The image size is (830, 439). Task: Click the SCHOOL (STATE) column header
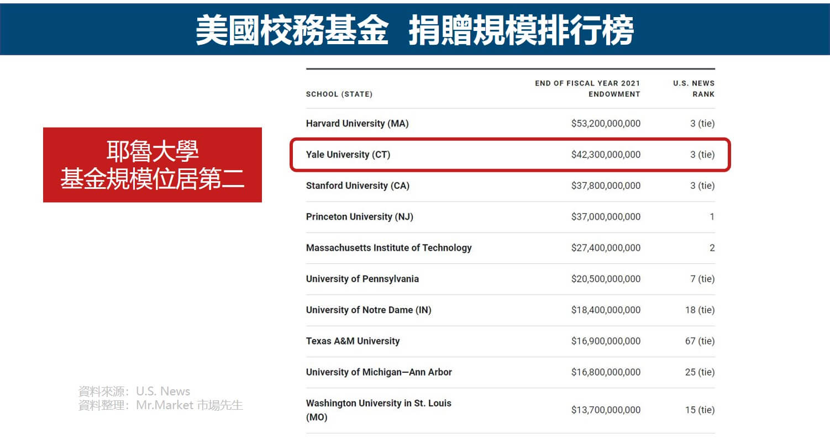pyautogui.click(x=339, y=94)
